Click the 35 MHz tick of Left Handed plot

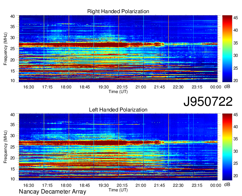(12, 125)
